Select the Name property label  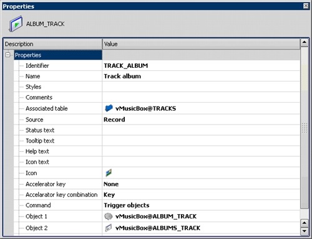32,77
